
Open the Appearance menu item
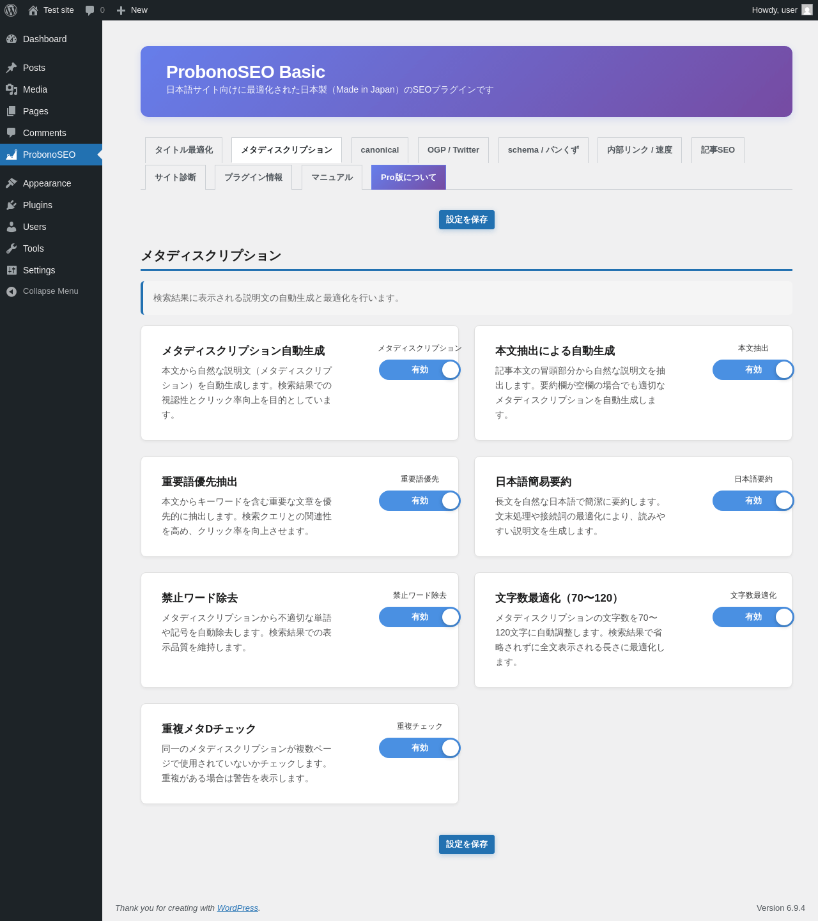[x=51, y=183]
